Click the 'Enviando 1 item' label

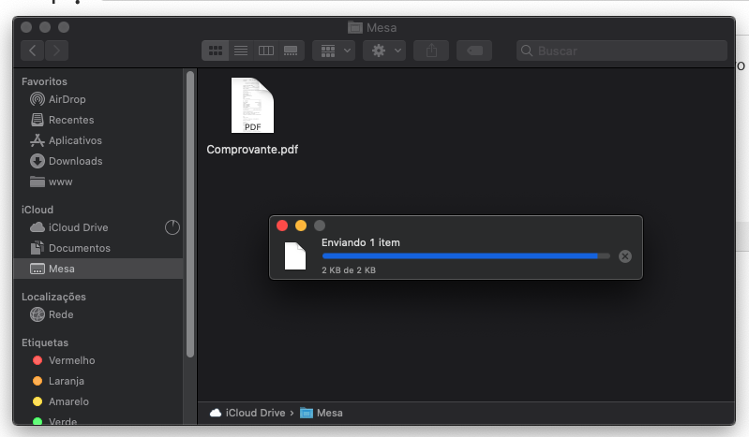coord(361,242)
